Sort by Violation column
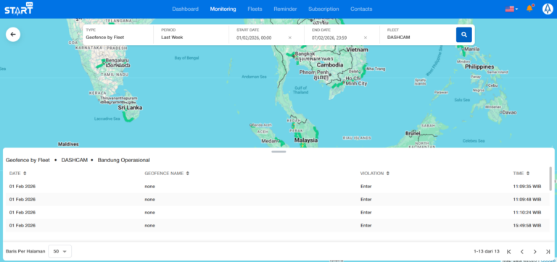557x262 pixels. click(375, 174)
